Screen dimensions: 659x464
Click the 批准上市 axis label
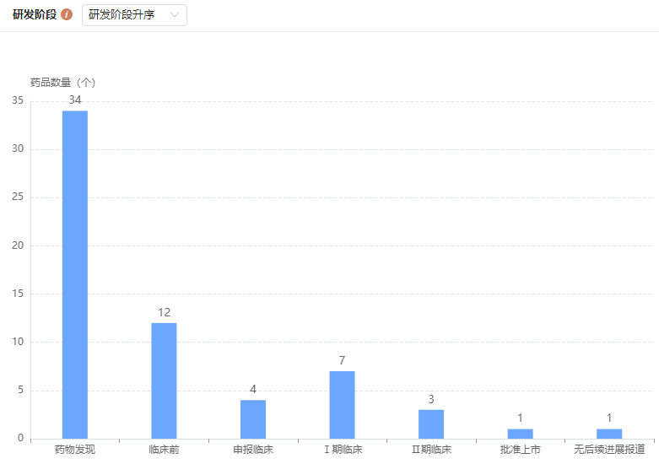[520, 450]
